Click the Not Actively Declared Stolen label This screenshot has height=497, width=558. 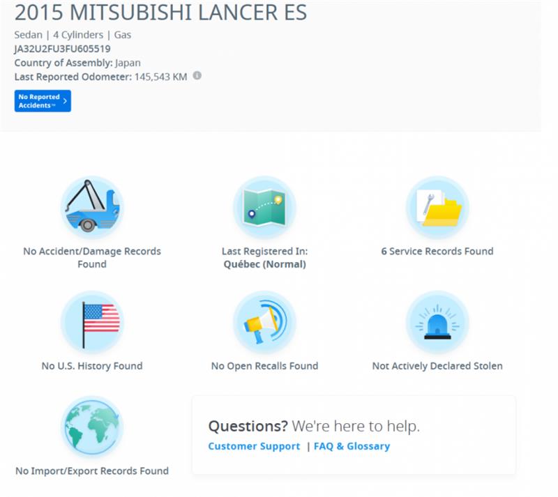coord(438,365)
